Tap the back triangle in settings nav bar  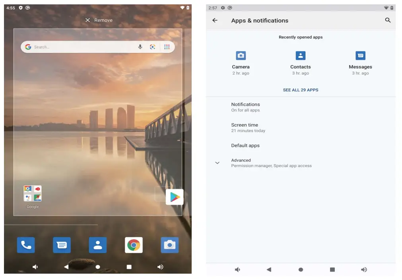point(269,270)
